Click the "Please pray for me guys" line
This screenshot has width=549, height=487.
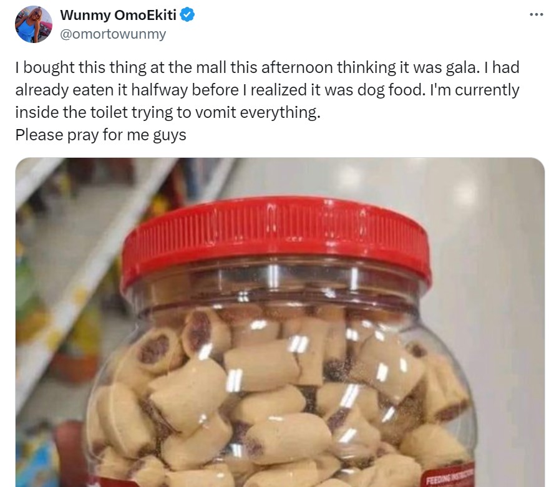click(100, 135)
